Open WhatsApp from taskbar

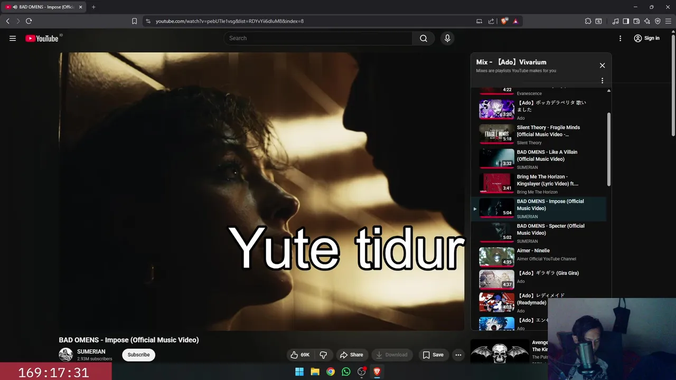pyautogui.click(x=346, y=372)
